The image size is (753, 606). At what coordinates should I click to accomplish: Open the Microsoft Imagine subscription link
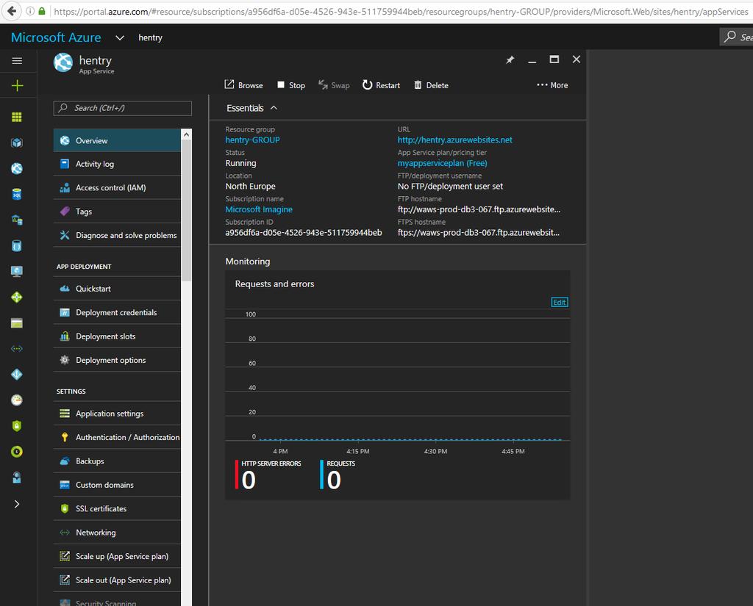click(259, 209)
